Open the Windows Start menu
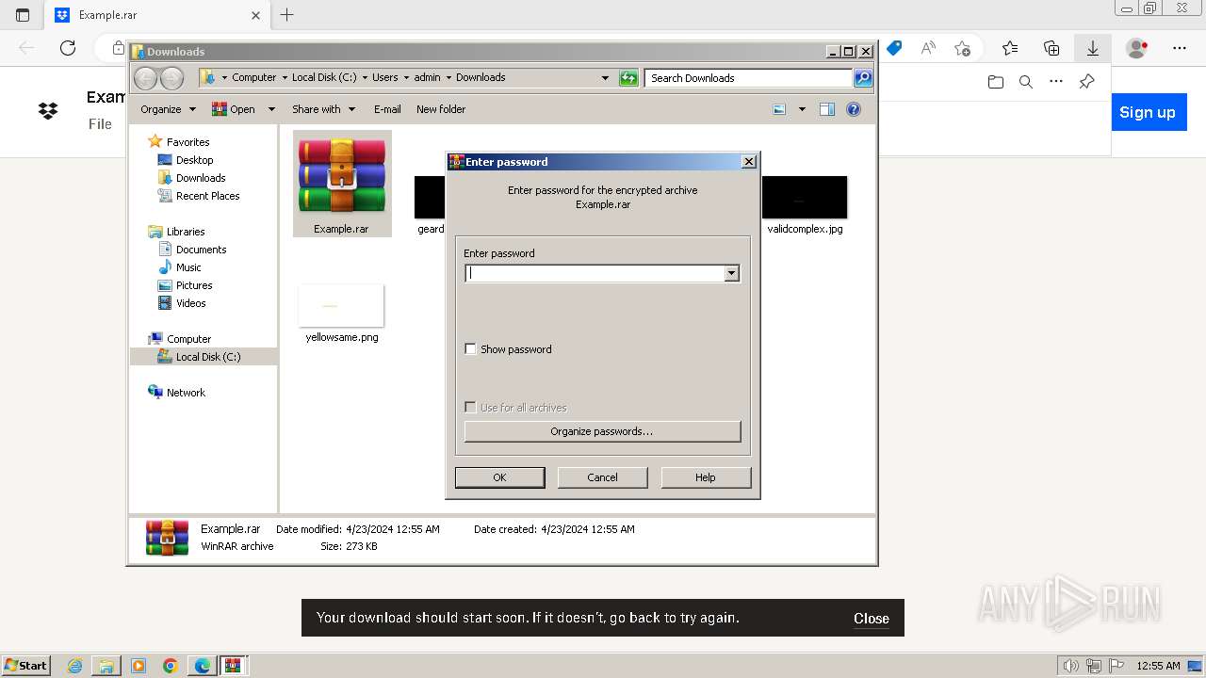Screen dimensions: 1206x678 click(26, 665)
